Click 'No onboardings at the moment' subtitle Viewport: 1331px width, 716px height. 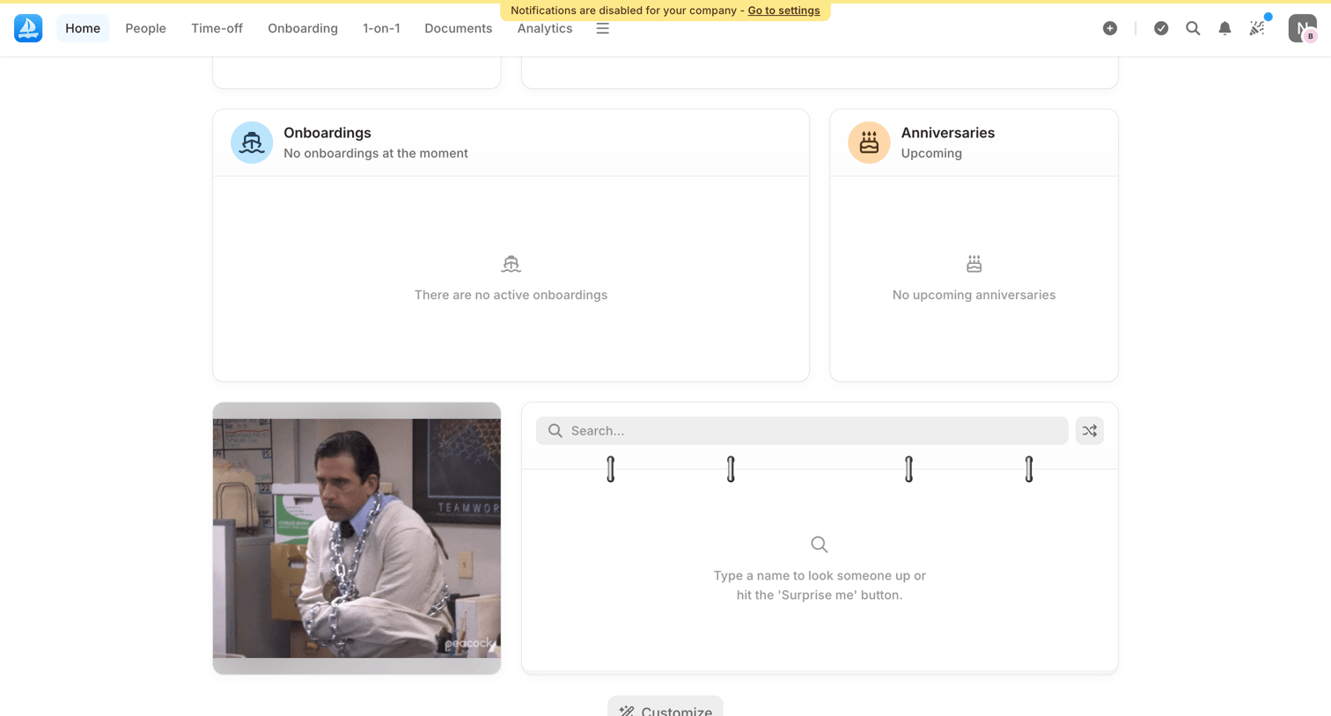coord(376,153)
